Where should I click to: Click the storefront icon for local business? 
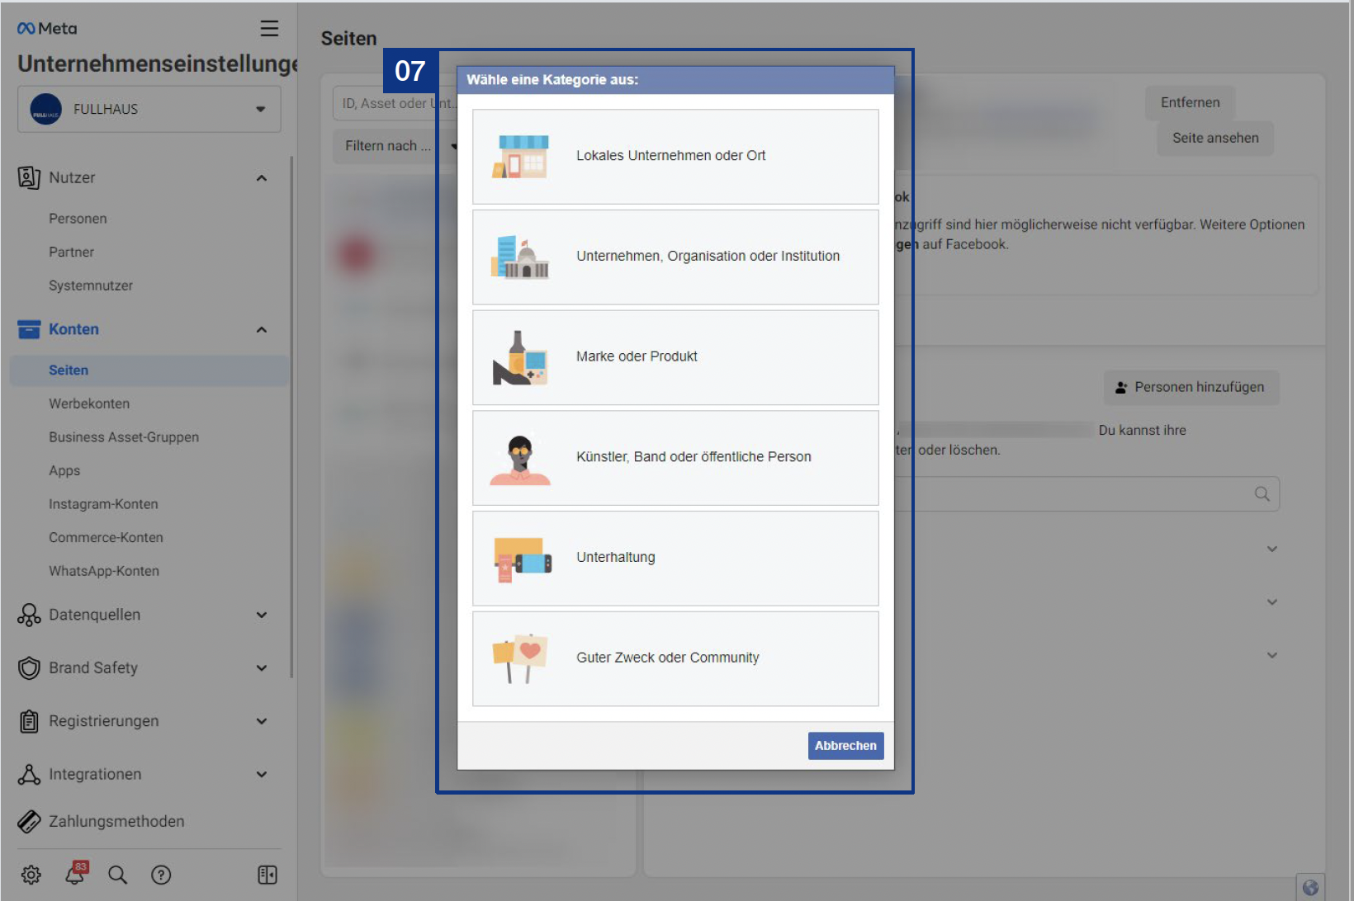(x=521, y=157)
